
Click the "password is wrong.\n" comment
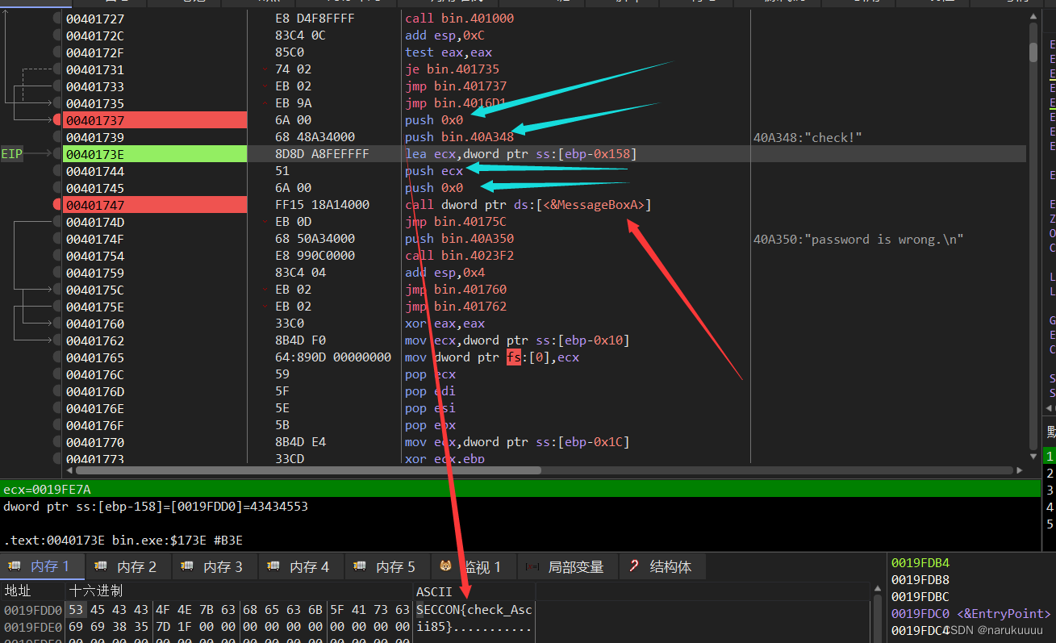pos(858,239)
